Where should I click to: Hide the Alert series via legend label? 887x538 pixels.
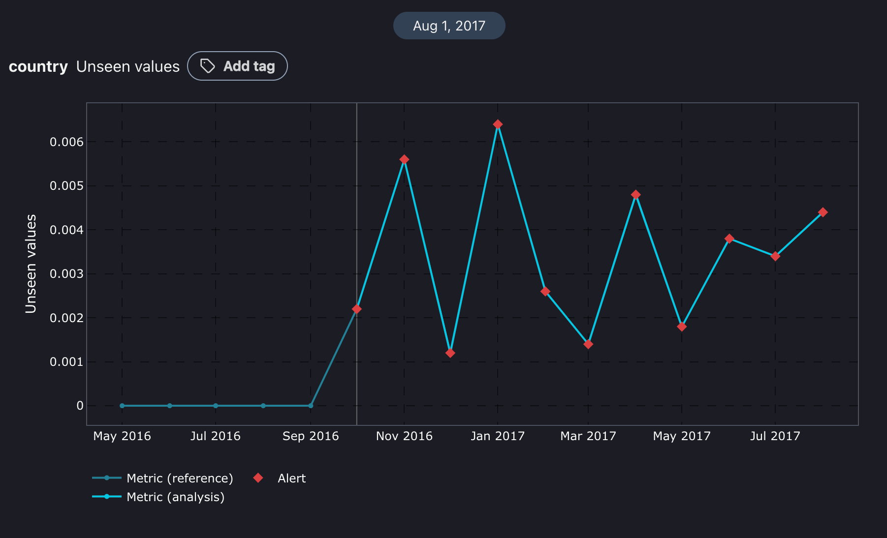(x=291, y=478)
